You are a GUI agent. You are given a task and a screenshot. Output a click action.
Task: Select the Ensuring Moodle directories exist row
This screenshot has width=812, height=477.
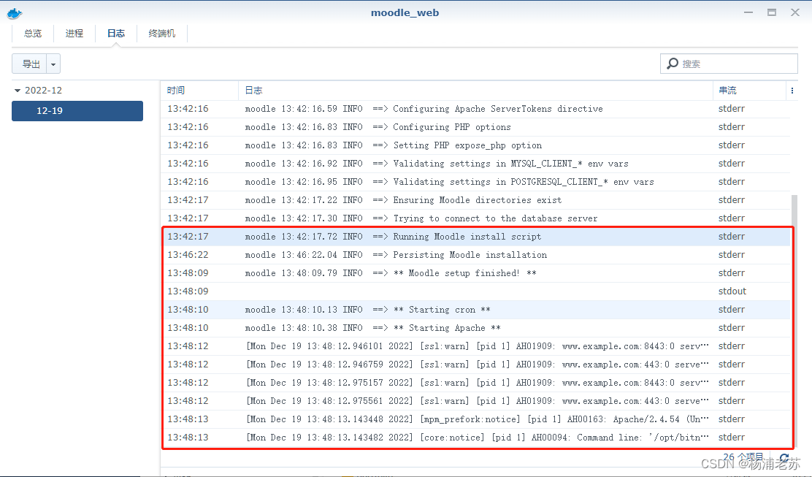475,200
